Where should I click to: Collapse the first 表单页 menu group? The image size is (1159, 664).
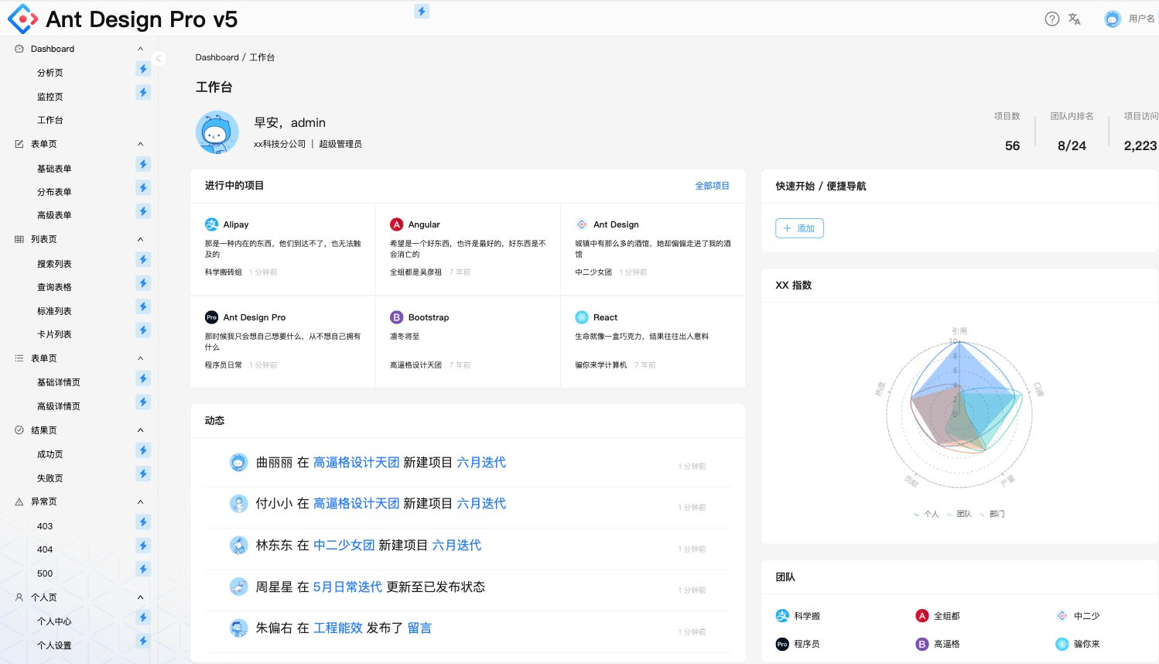click(140, 144)
